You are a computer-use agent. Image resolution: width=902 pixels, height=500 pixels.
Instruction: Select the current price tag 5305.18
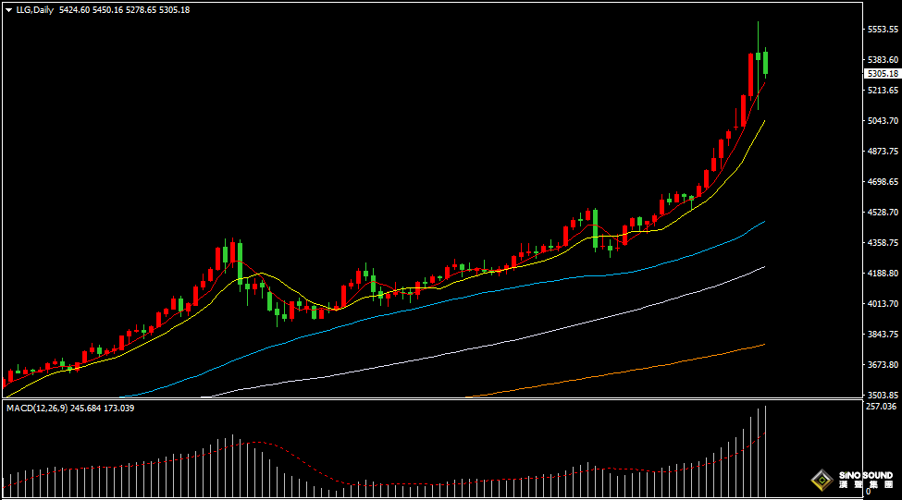pyautogui.click(x=883, y=74)
